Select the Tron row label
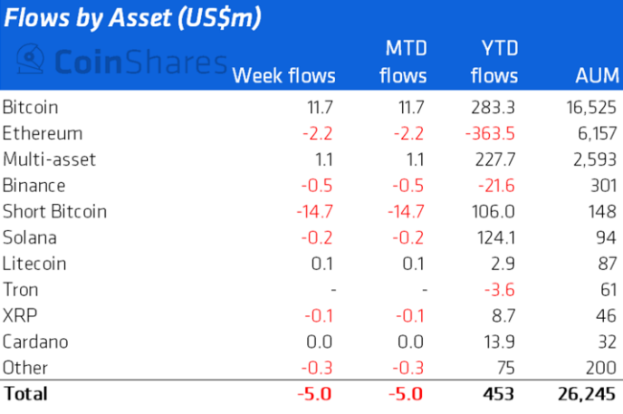The width and height of the screenshot is (623, 414). (x=21, y=290)
